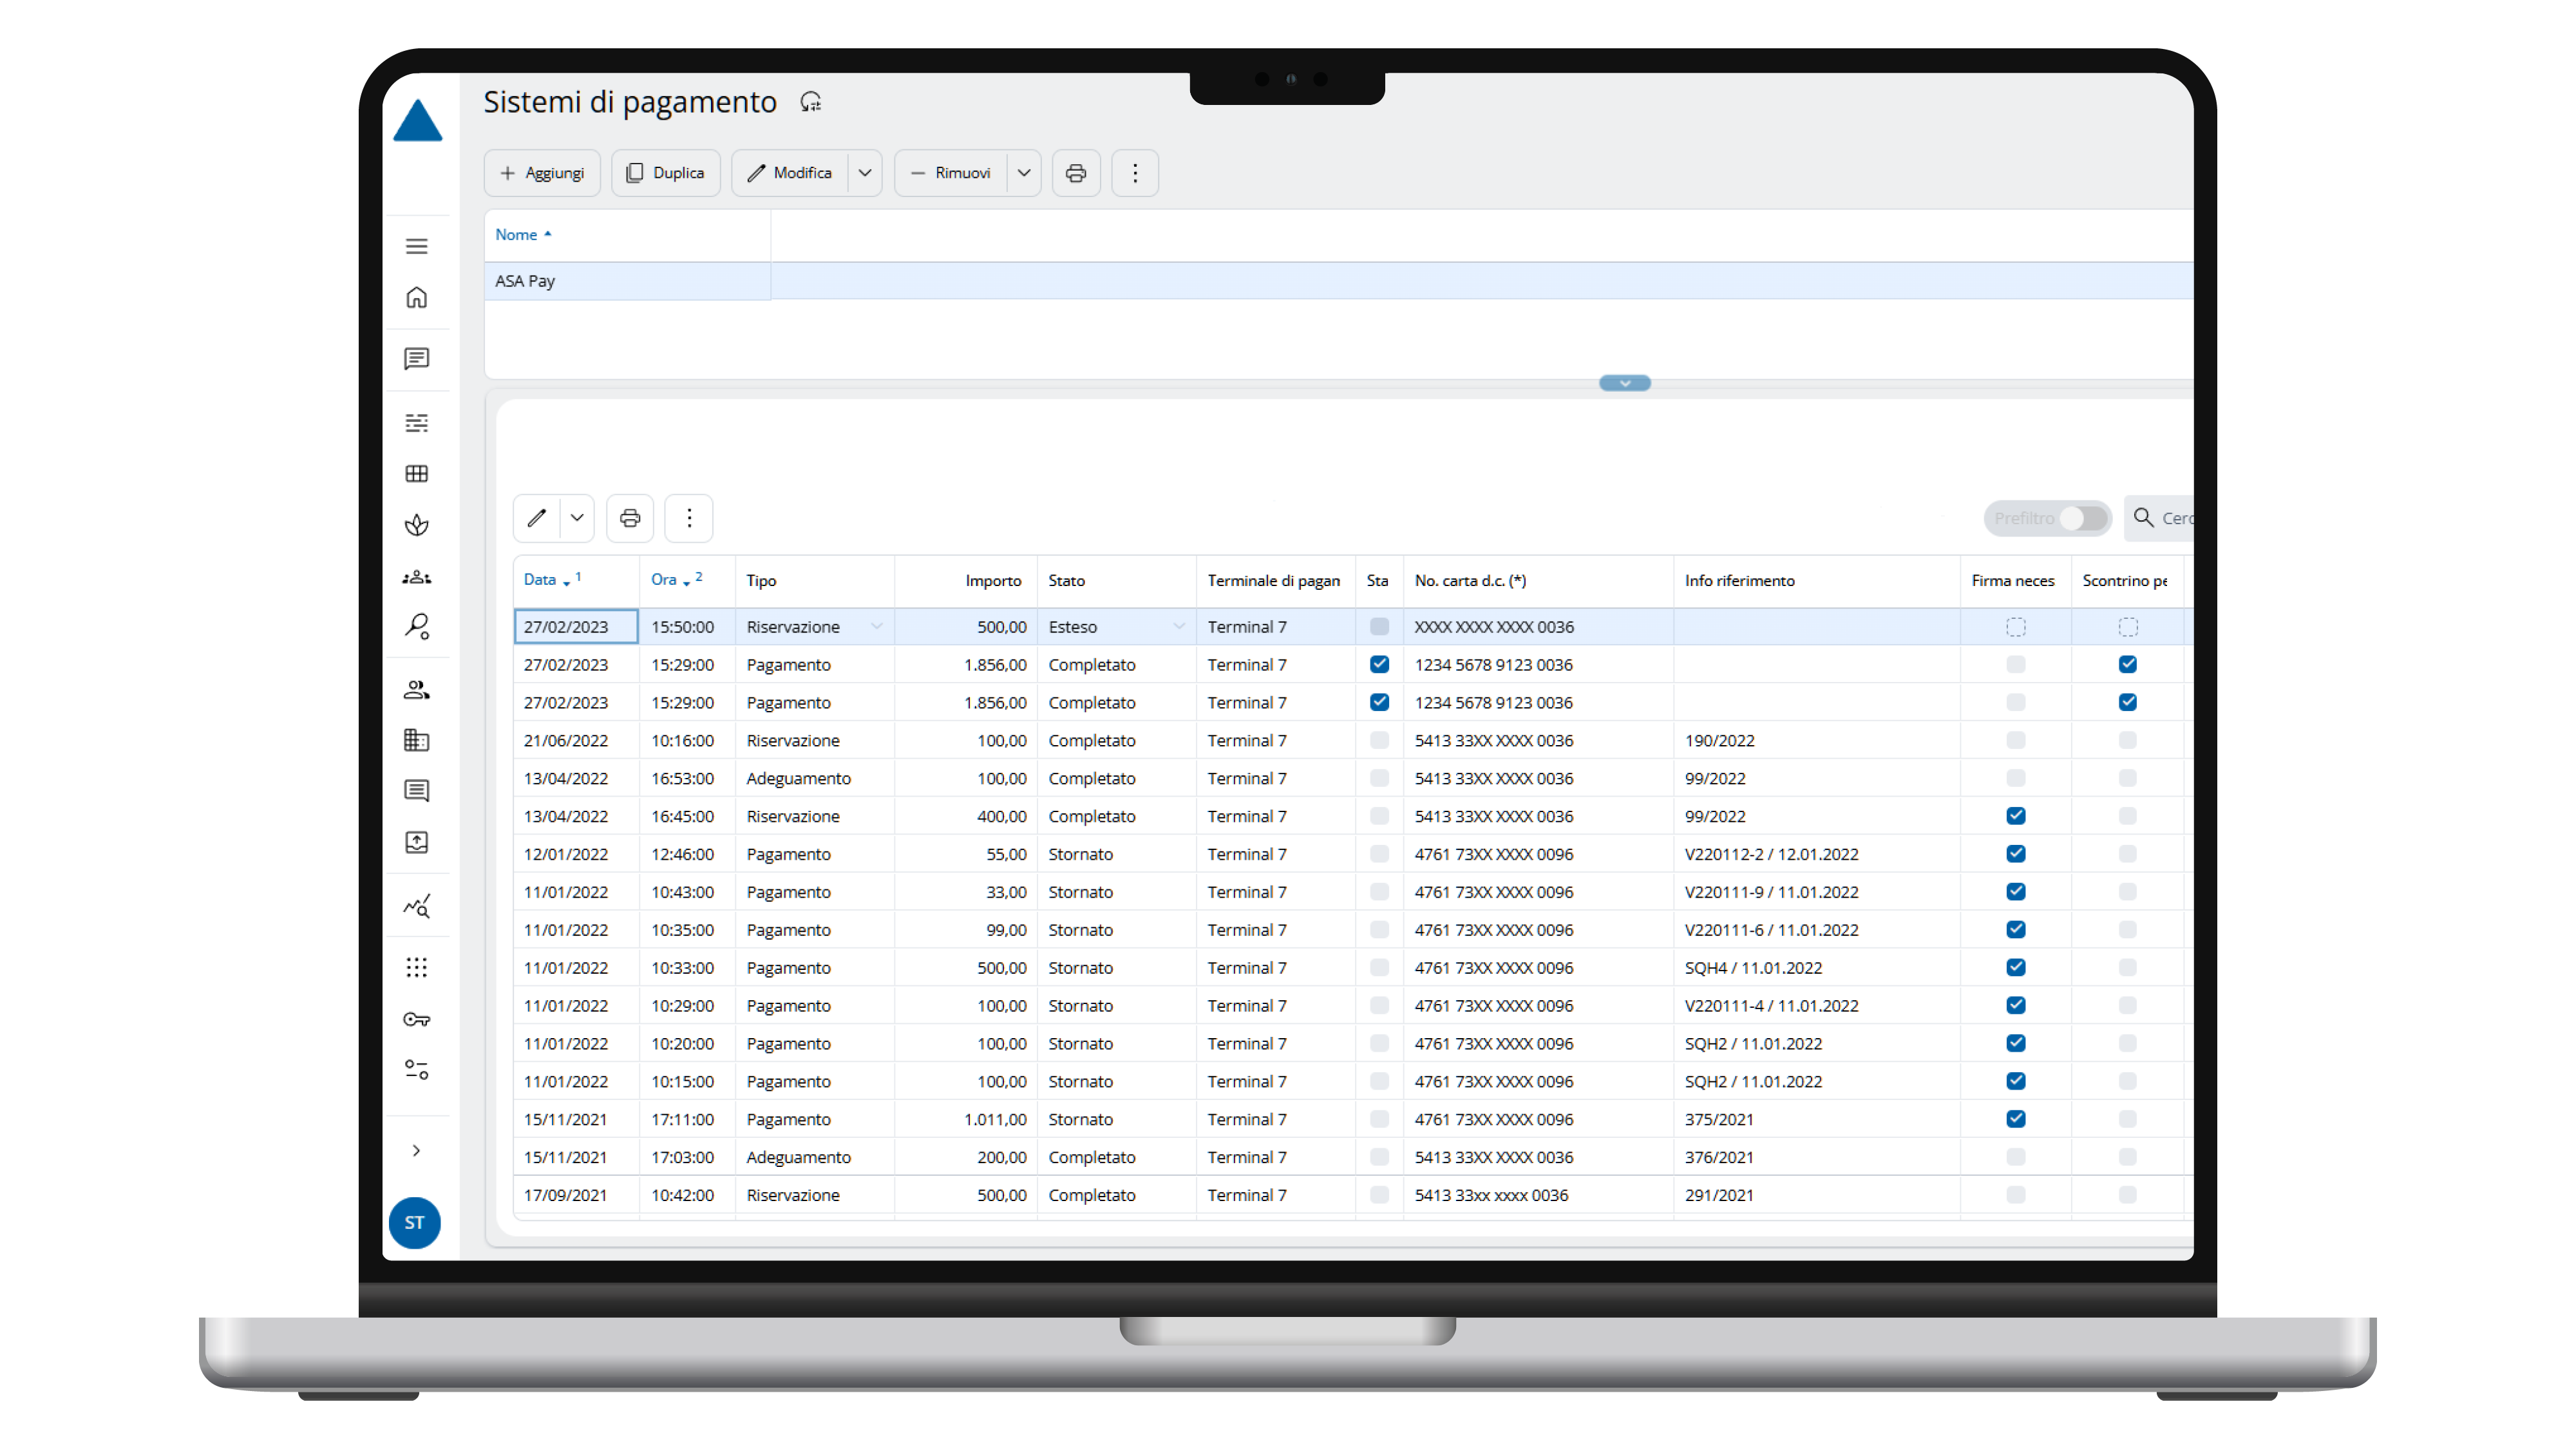Screen dimensions: 2576x1449
Task: Open more options in transactions toolbar
Action: click(689, 518)
